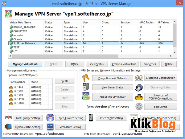185x139 pixels.
Task: Click Create a Virtual Hub
Action: pos(124,64)
